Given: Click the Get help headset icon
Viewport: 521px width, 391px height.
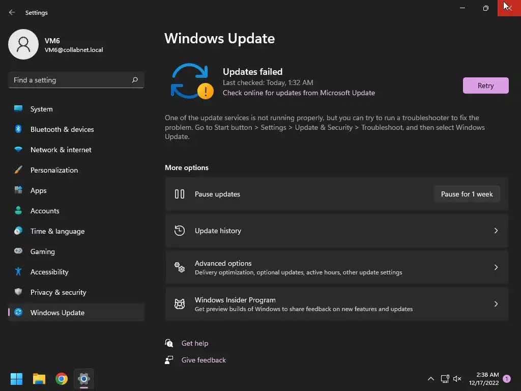Looking at the screenshot, I should click(x=169, y=343).
